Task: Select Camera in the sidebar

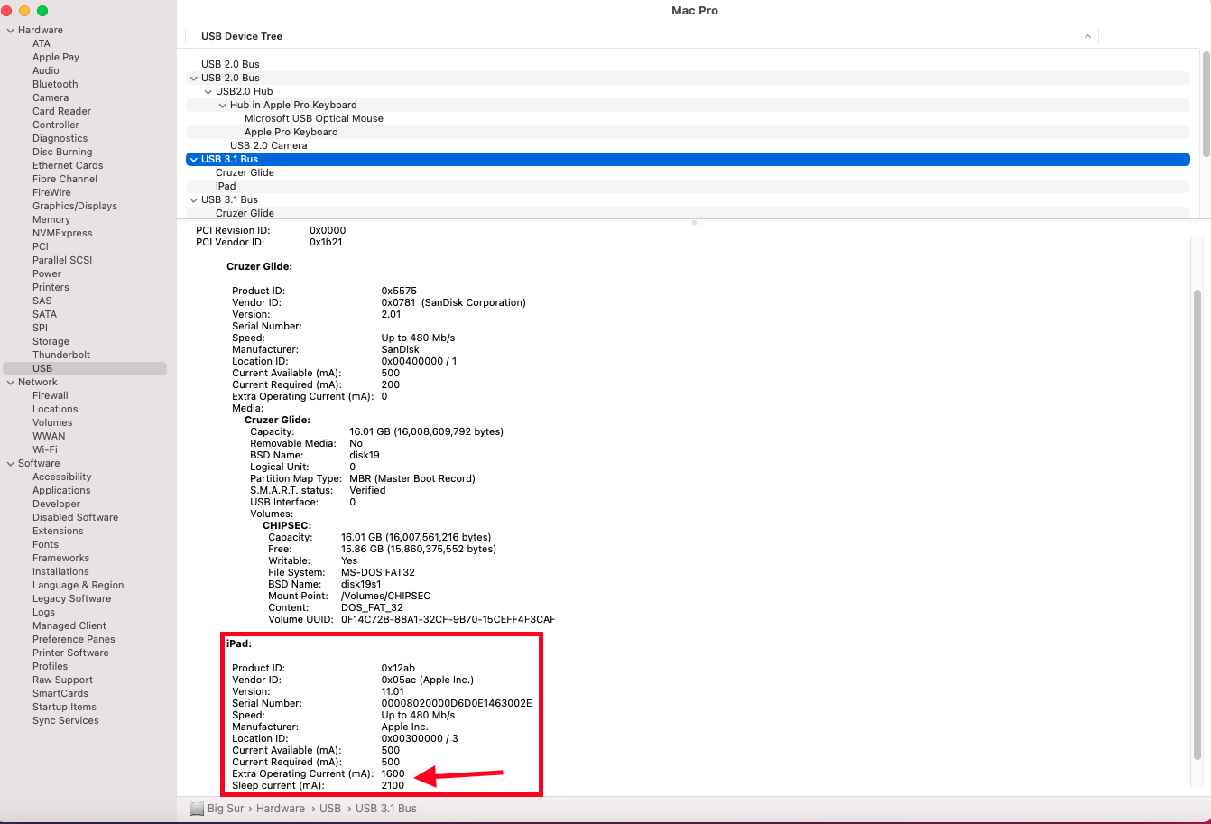Action: pos(51,97)
